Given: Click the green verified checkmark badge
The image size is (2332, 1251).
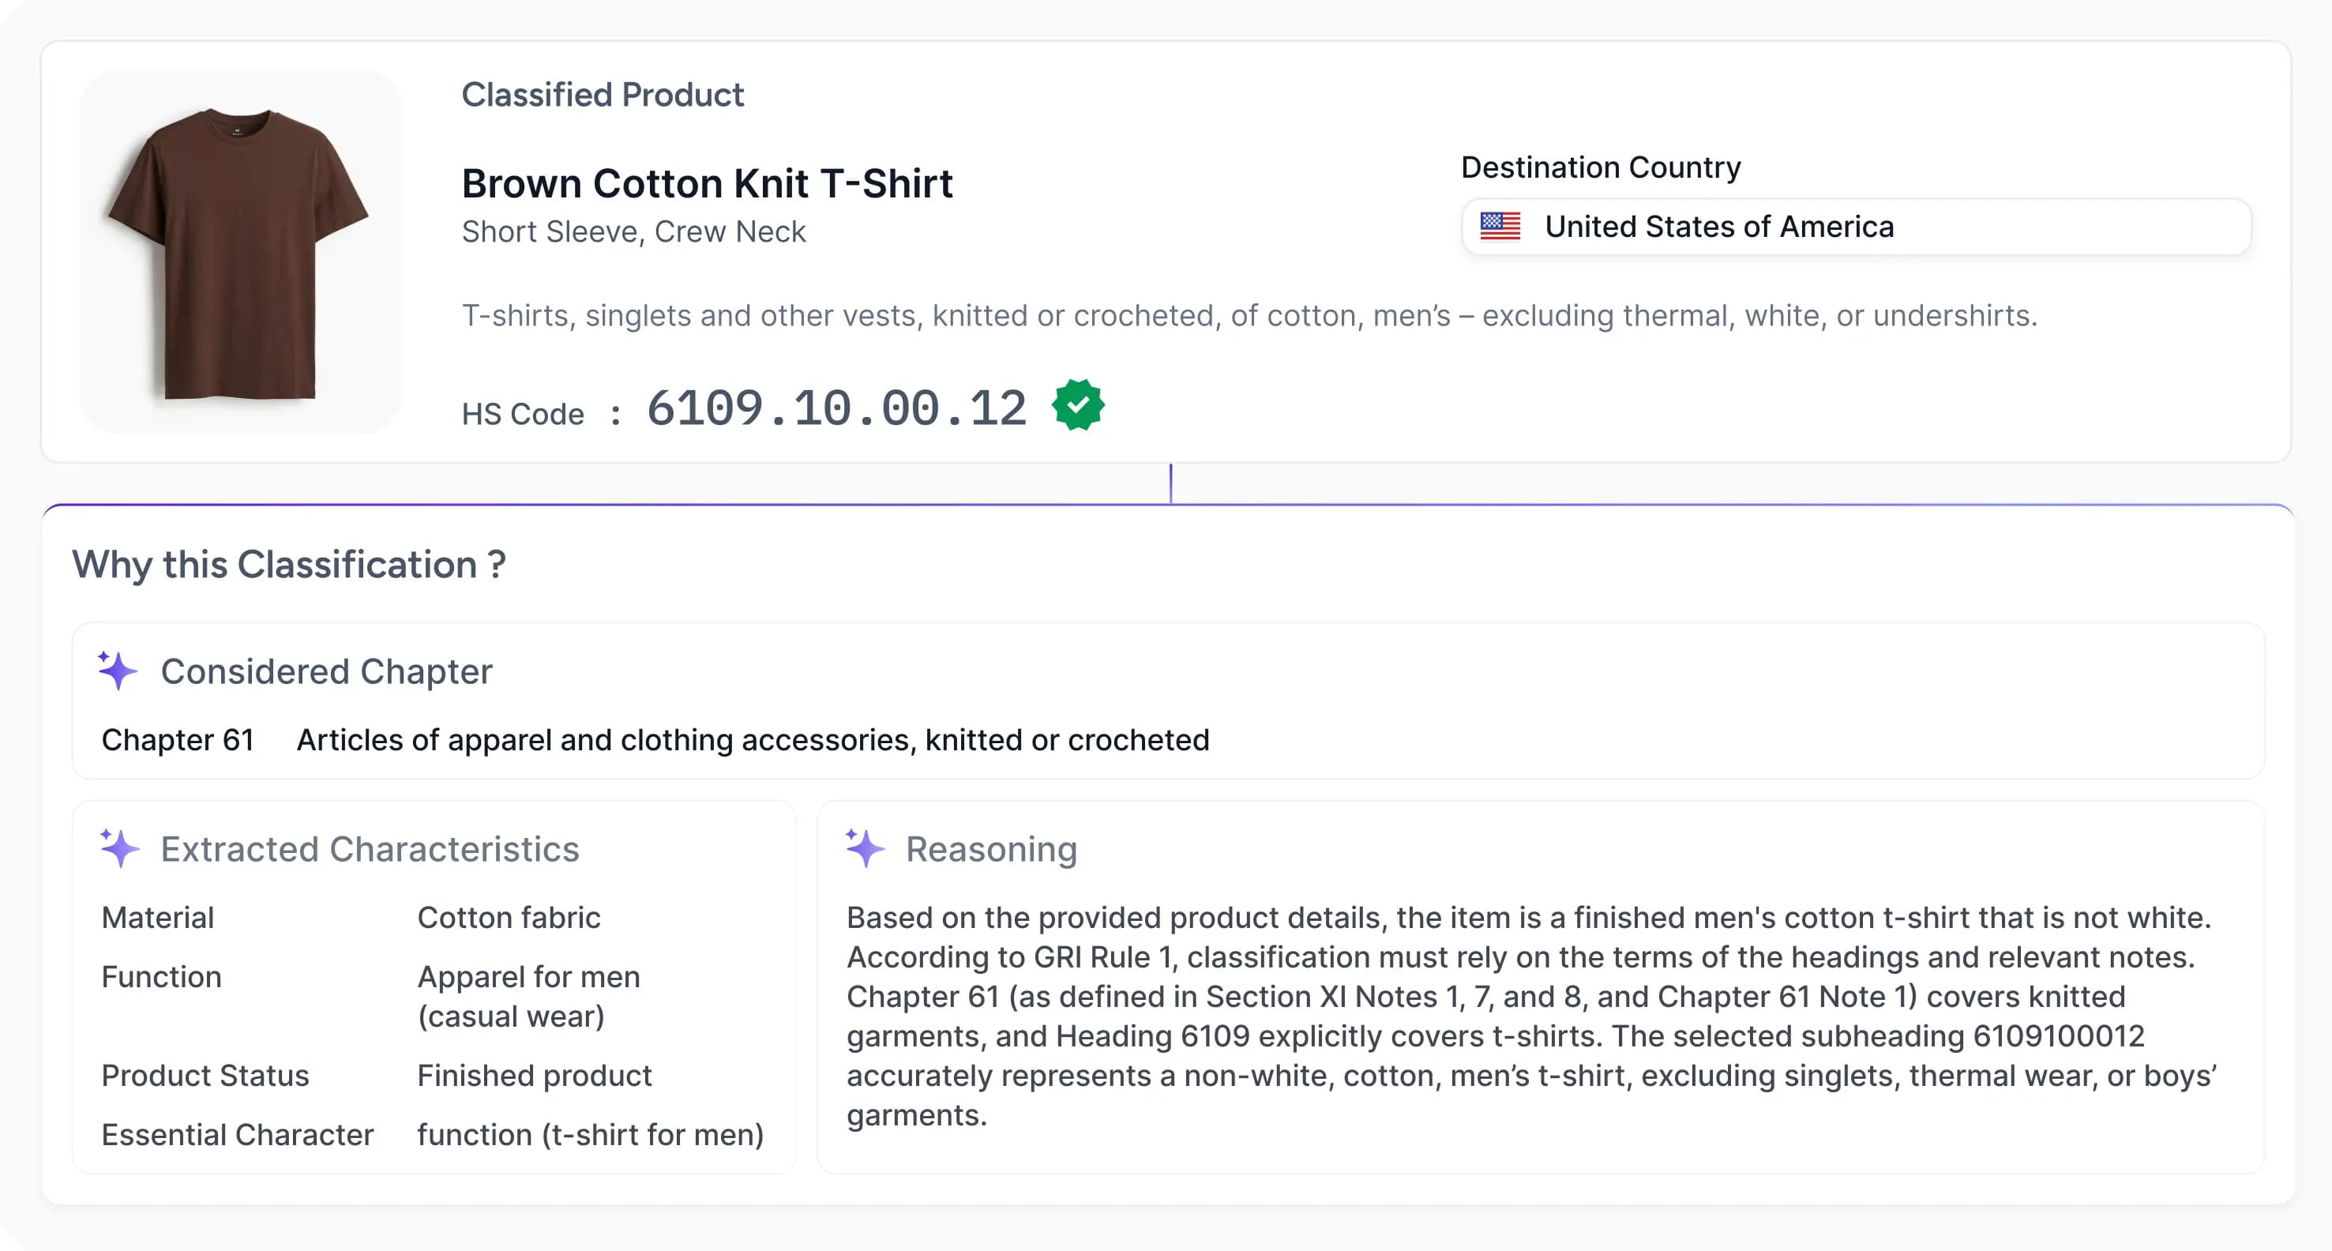Looking at the screenshot, I should (1077, 404).
